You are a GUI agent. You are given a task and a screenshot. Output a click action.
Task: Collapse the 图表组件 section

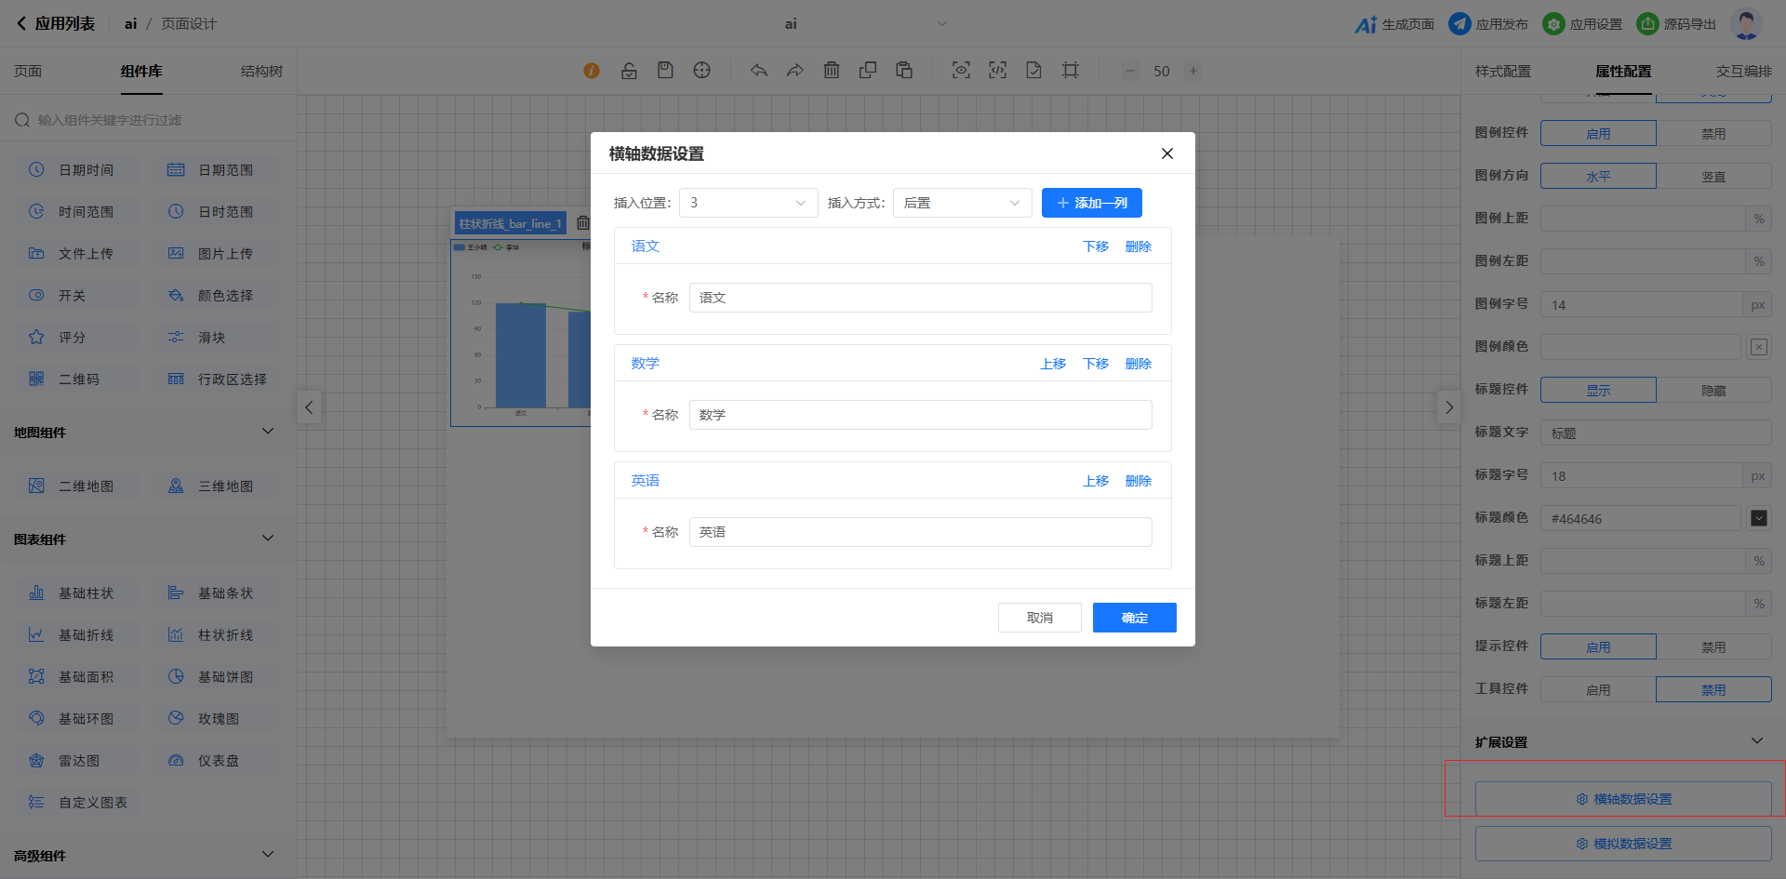pos(268,539)
